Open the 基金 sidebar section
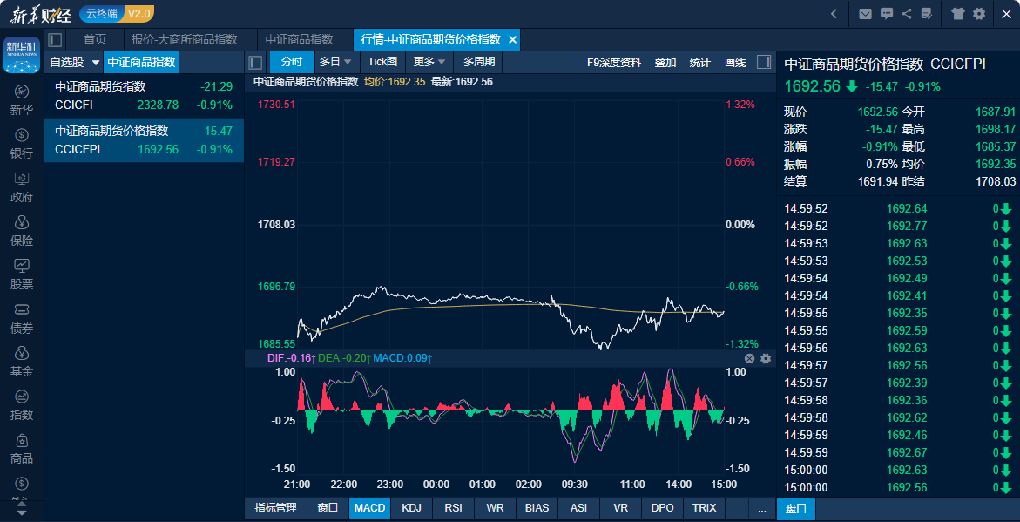Screen dimensions: 1020x522 [x=22, y=362]
